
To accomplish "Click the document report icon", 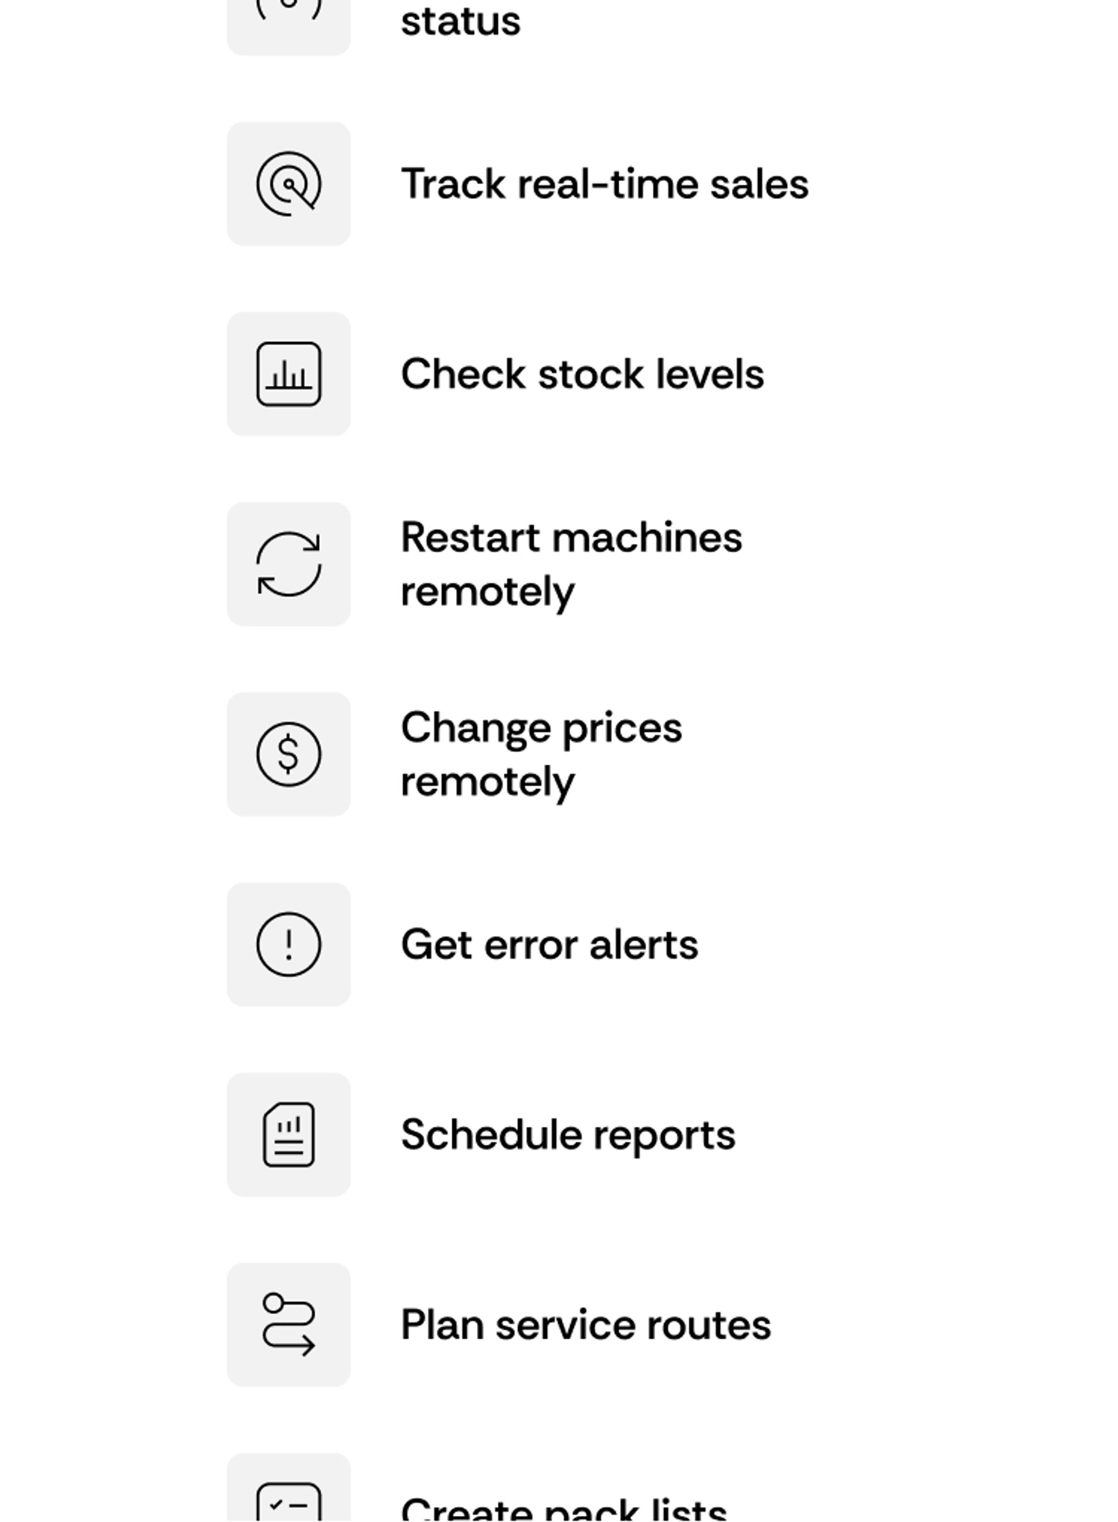I will 289,1135.
